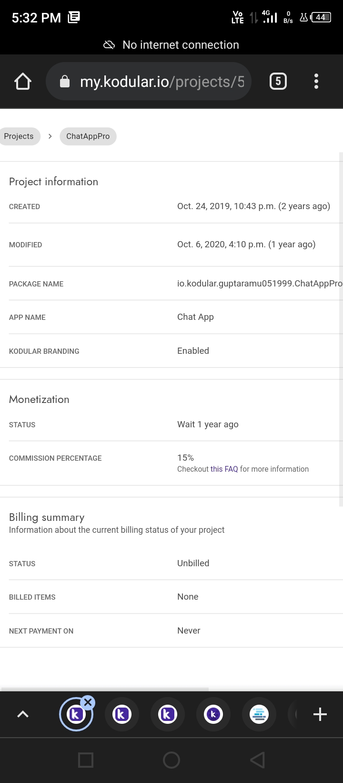
Task: Go to Projects breadcrumb
Action: pyautogui.click(x=19, y=136)
